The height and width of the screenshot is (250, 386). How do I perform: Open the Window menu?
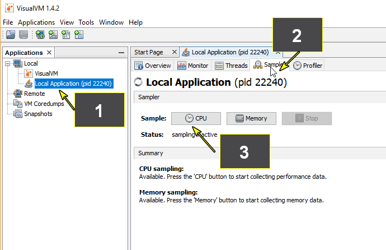click(111, 22)
